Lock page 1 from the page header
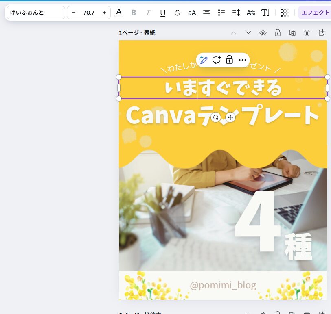331x314 pixels. [278, 33]
